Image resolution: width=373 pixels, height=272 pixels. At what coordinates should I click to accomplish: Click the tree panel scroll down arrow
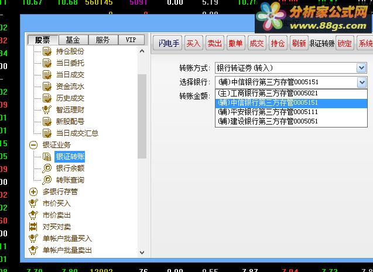coord(142,252)
